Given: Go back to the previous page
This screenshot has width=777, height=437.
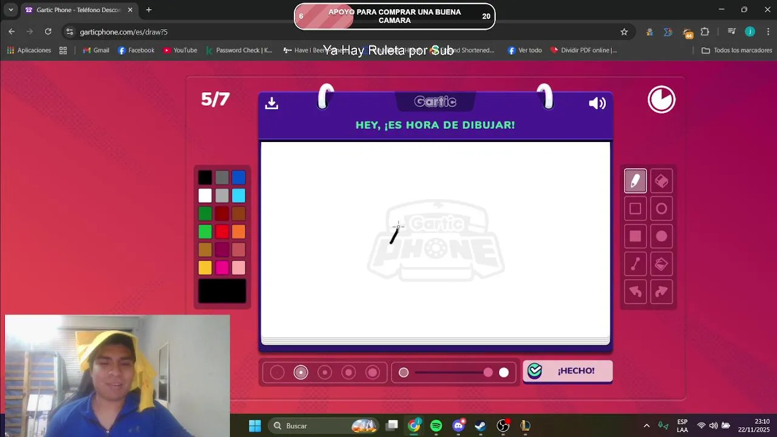Looking at the screenshot, I should click(12, 32).
